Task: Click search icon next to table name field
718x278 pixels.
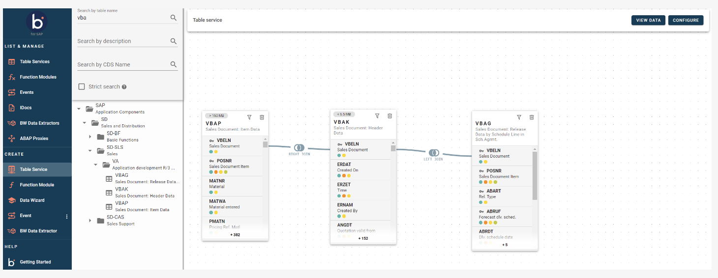Action: point(174,18)
